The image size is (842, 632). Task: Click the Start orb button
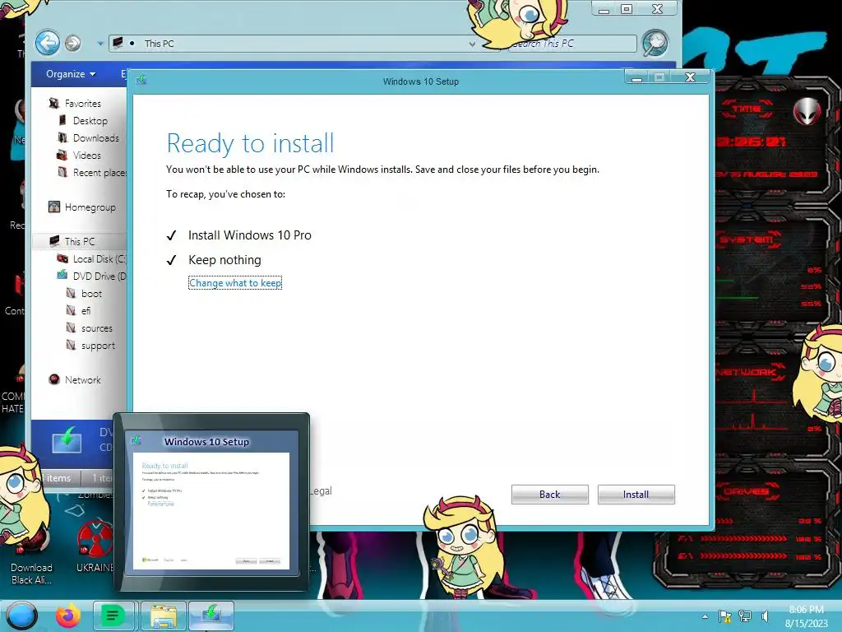tap(21, 616)
